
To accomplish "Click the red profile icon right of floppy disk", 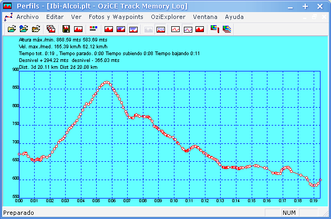I will click(78, 28).
